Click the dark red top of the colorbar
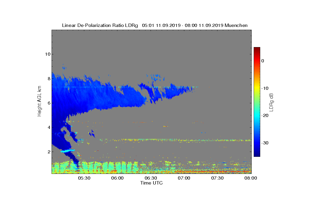This screenshot has width=311, height=207. (x=257, y=49)
